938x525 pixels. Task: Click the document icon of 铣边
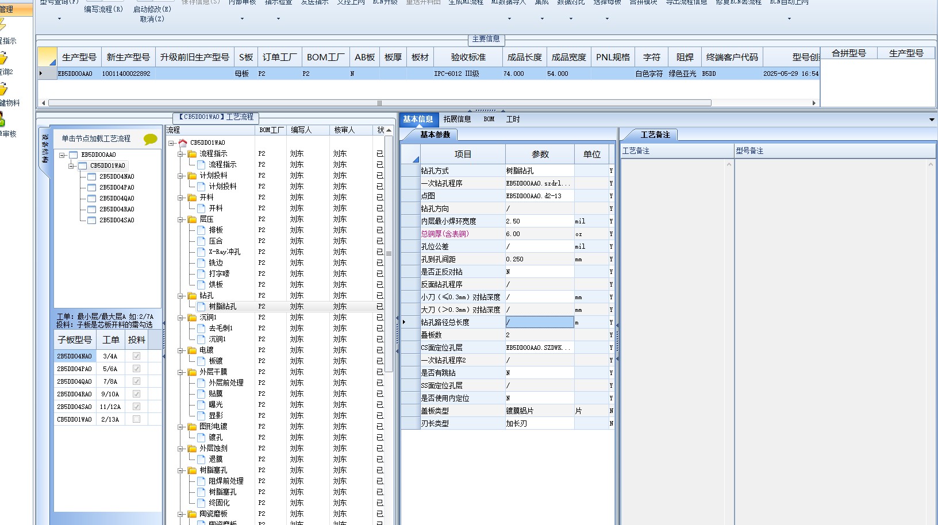[x=201, y=262]
